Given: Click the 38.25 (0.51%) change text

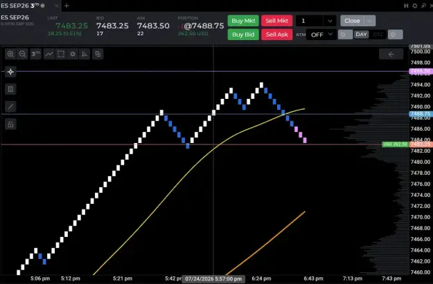Looking at the screenshot, I should point(64,34).
